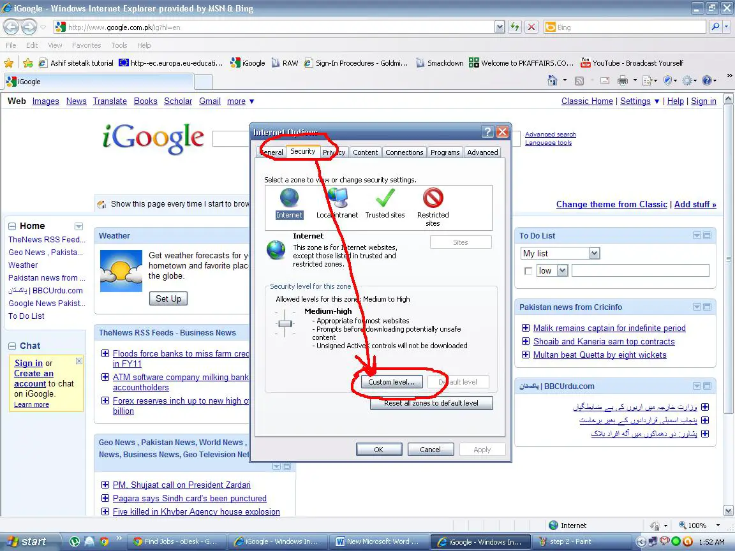Click the To Do List text input field
Screen dimensions: 735x551
[x=641, y=270]
